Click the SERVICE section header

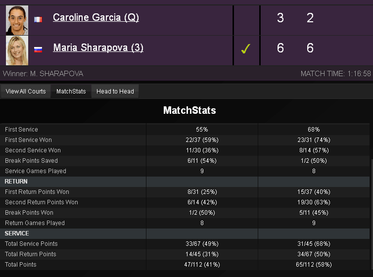(17, 233)
